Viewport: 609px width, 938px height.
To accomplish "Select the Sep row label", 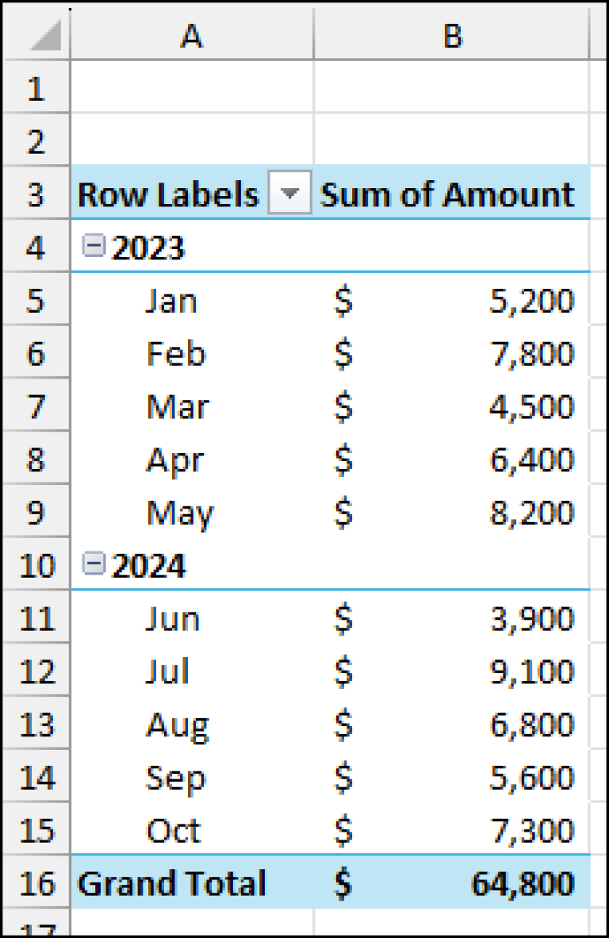I will (174, 777).
